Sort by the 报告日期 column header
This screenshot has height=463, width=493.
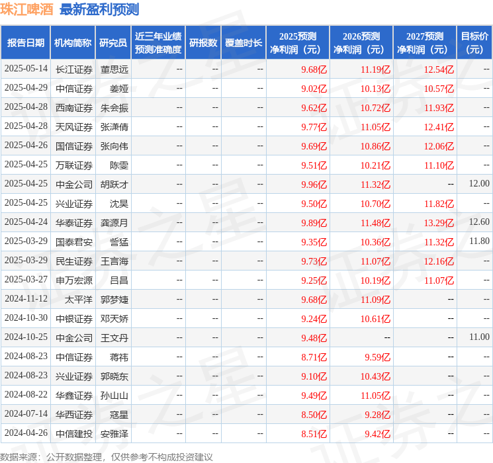25,43
